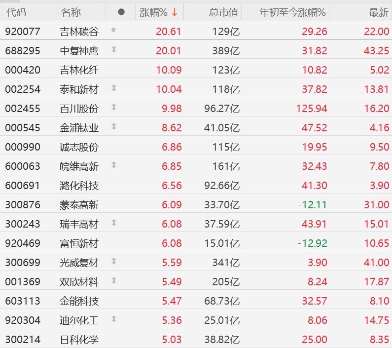
Task: Click marker icon next to 迪尔化工
Action: click(x=114, y=319)
